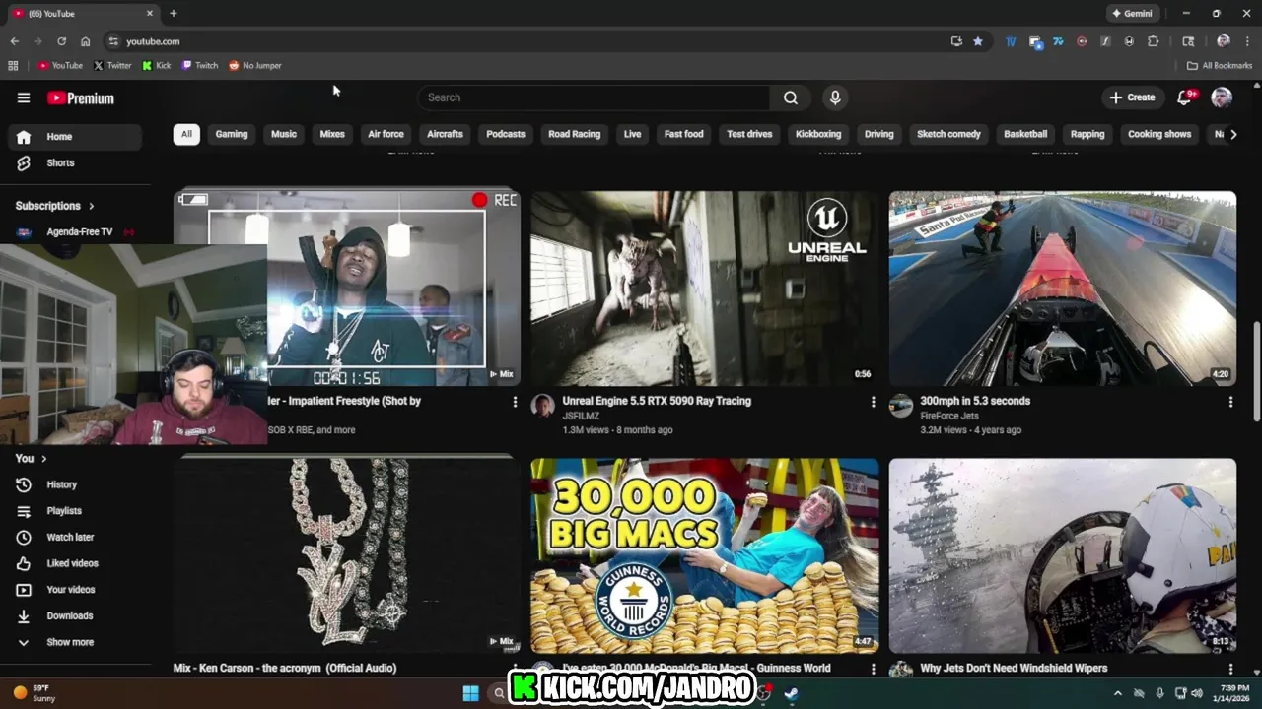Open the options menu for the Big Macs video

click(873, 669)
